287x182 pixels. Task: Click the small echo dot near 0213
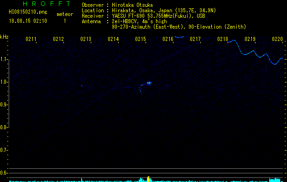[82, 86]
